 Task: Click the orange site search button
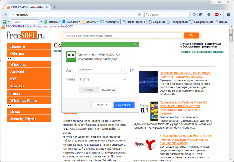coord(192,35)
